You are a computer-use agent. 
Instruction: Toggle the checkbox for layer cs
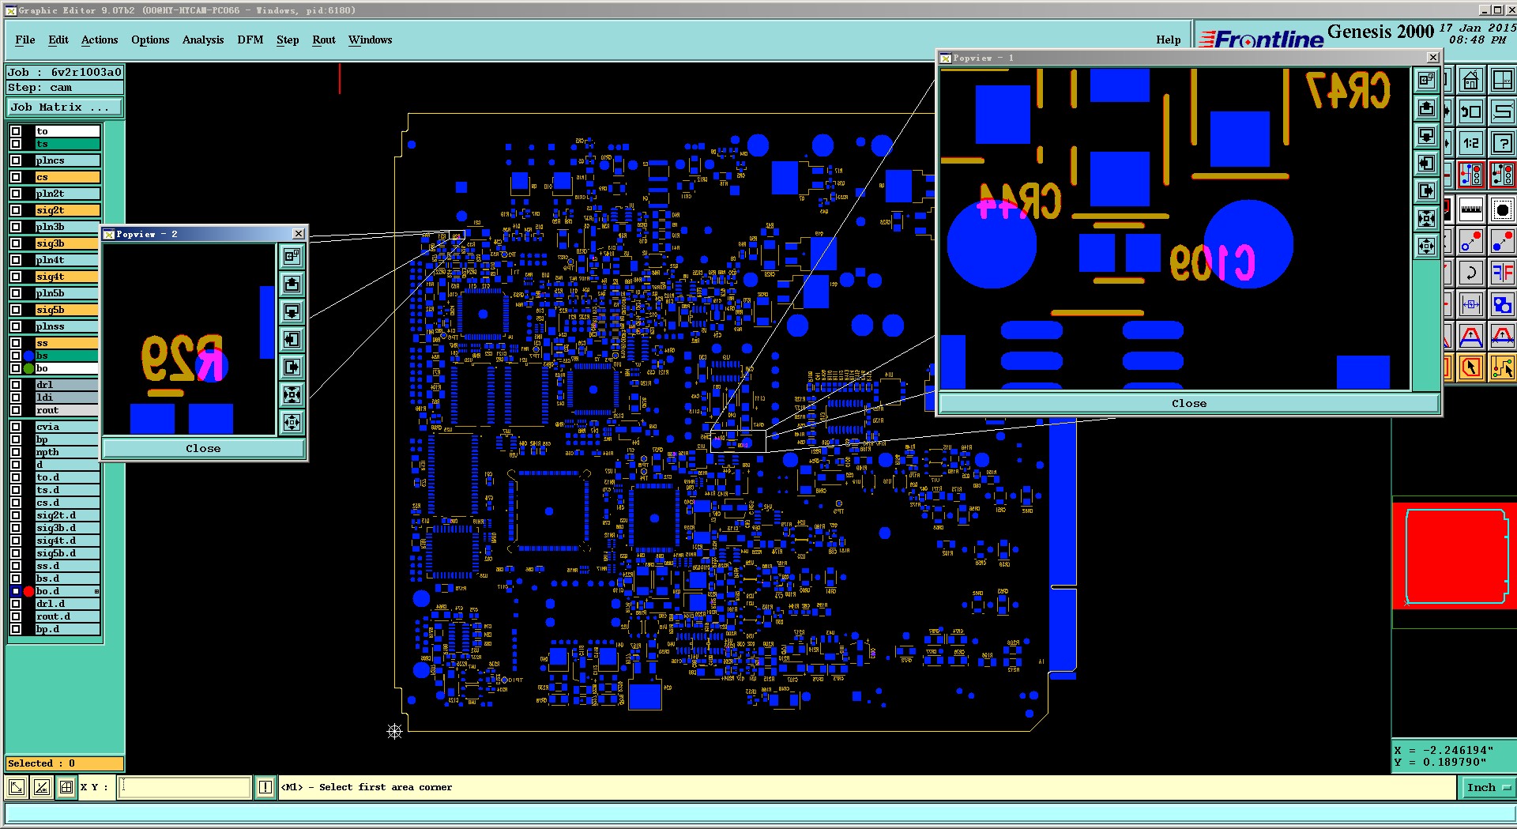(16, 177)
